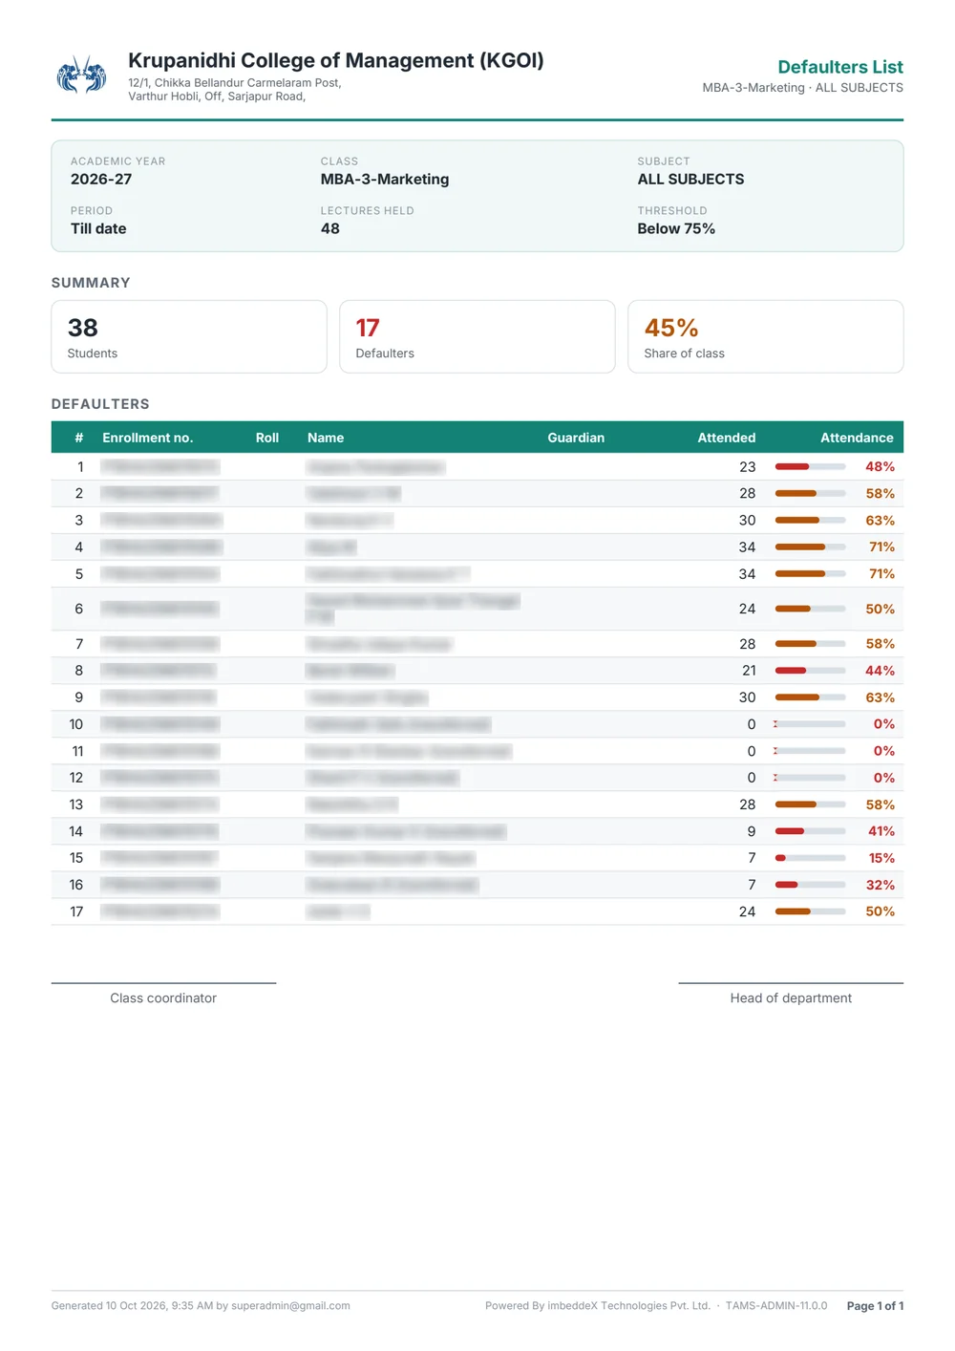Click the lectures held value 48
This screenshot has height=1351, width=955.
[x=330, y=229]
